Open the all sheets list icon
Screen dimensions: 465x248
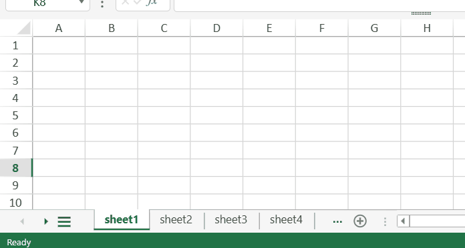click(64, 221)
